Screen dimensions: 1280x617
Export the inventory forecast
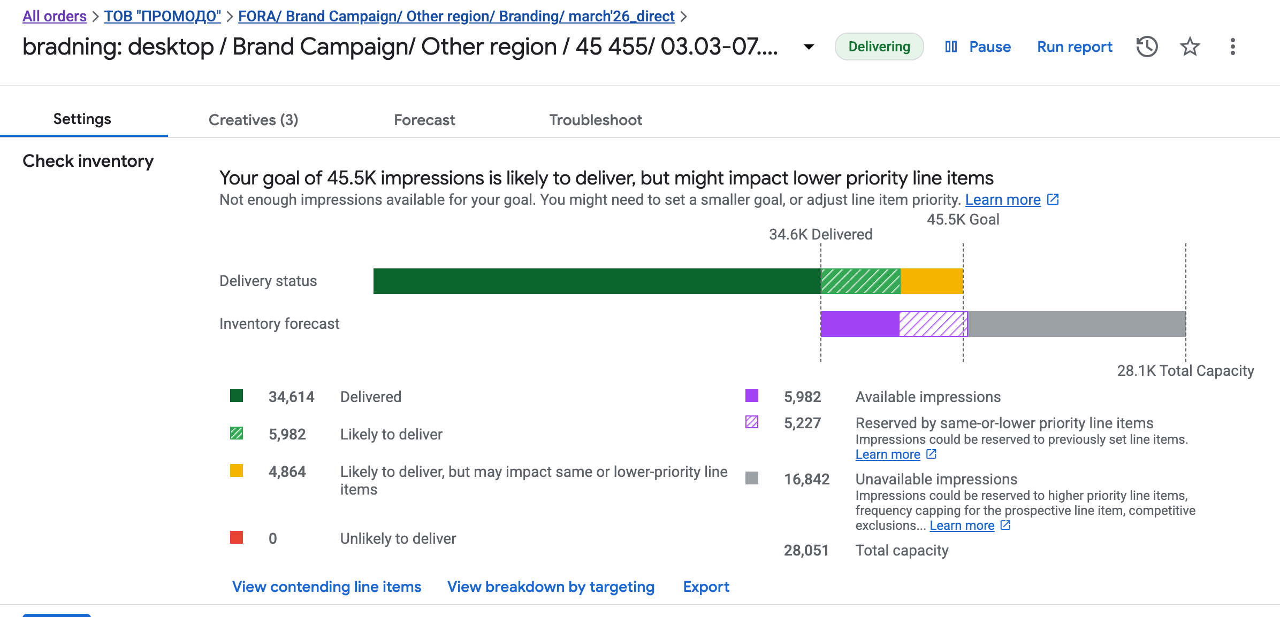point(706,587)
